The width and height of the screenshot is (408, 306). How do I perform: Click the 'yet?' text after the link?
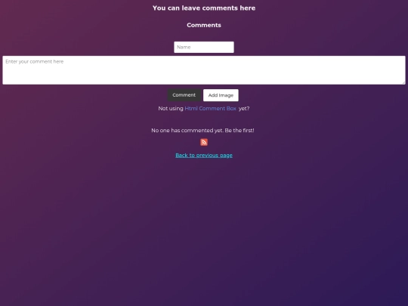[244, 109]
